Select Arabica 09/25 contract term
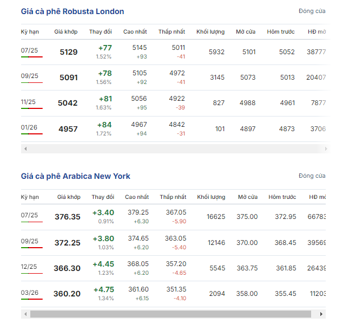Image resolution: width=349 pixels, height=323 pixels. coord(30,241)
